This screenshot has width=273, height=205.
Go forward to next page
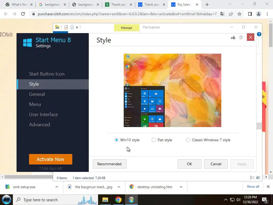coord(14,14)
